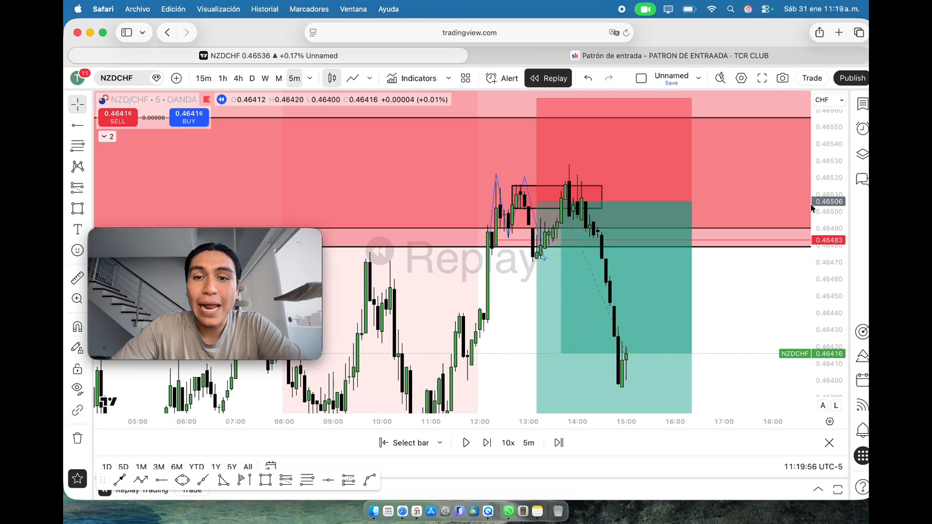This screenshot has height=524, width=932.
Task: Open the Alert creation icon
Action: (502, 78)
